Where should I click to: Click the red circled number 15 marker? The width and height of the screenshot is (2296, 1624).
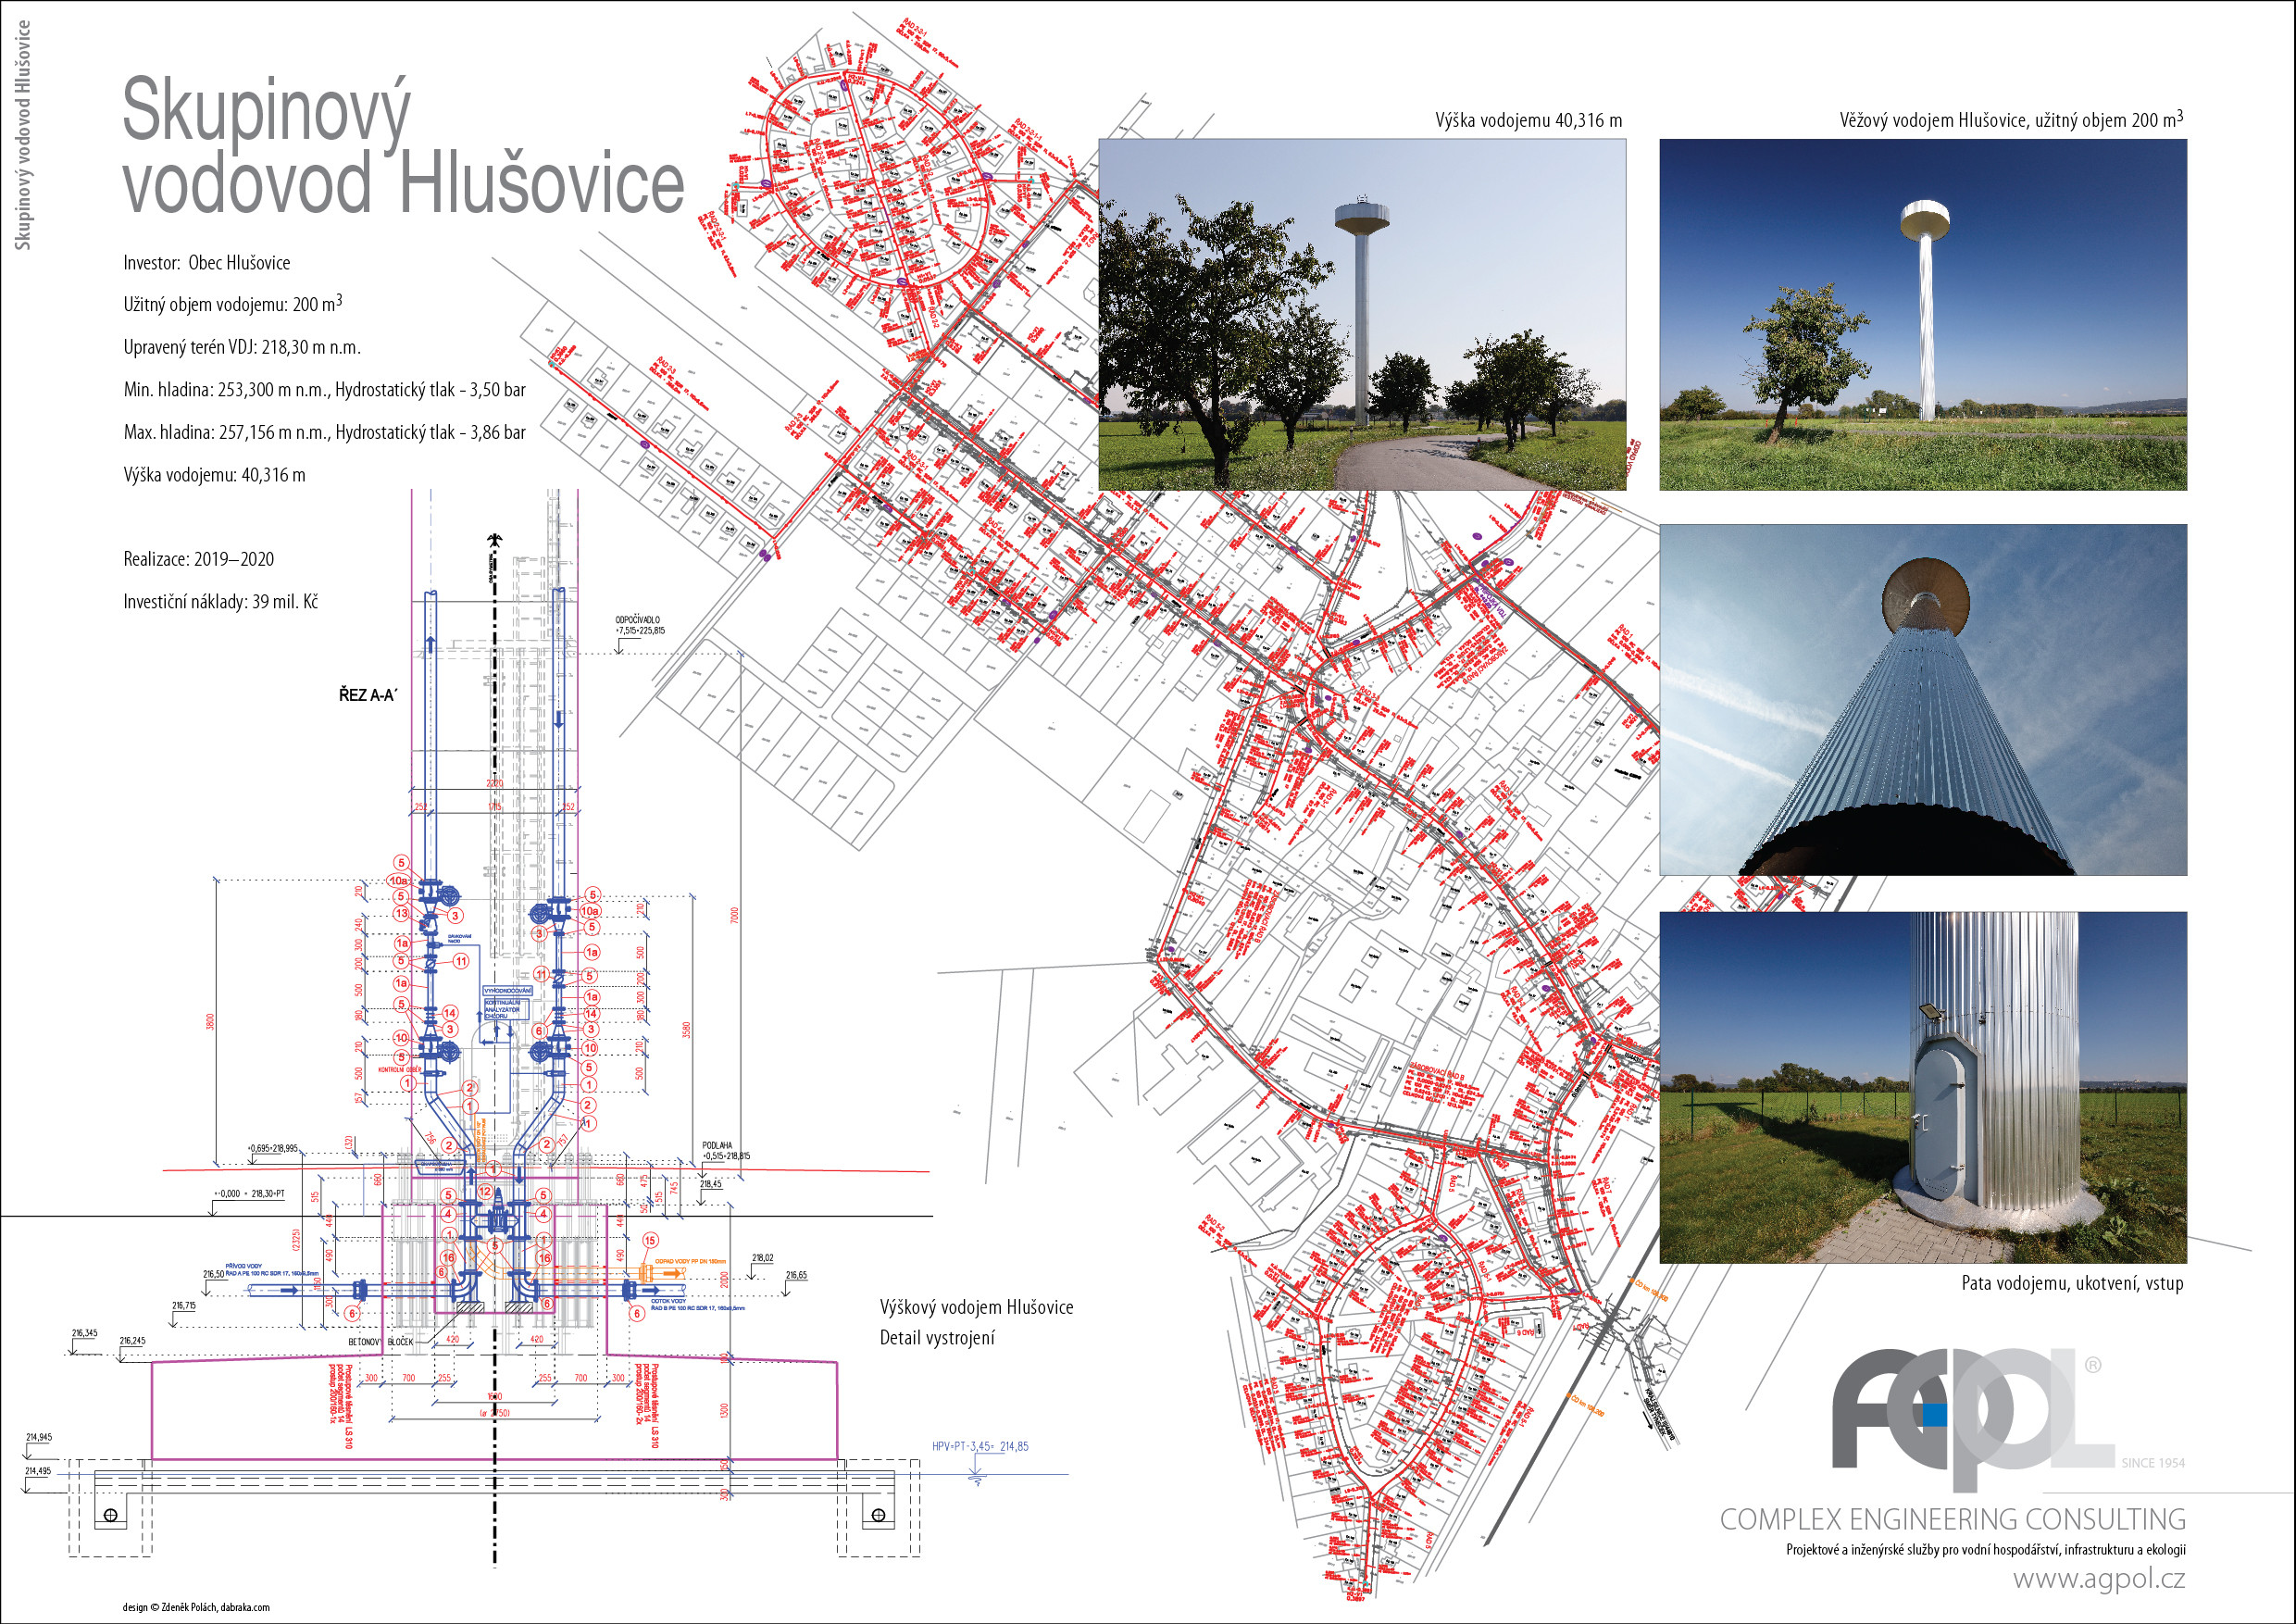[650, 1240]
